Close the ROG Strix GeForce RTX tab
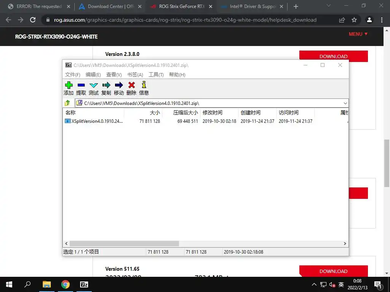Screen dimensions: 390x292 tap(211, 7)
